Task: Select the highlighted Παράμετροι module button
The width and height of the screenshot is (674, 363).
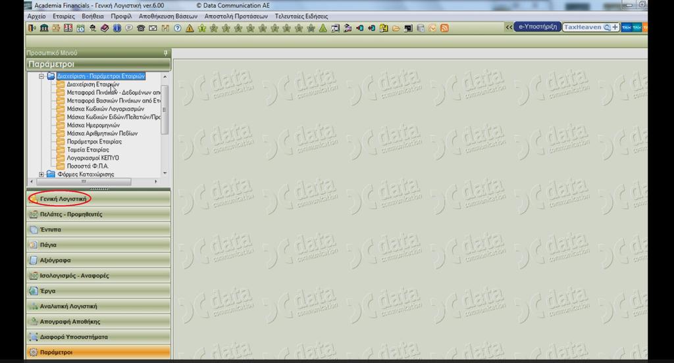Action: pyautogui.click(x=99, y=352)
